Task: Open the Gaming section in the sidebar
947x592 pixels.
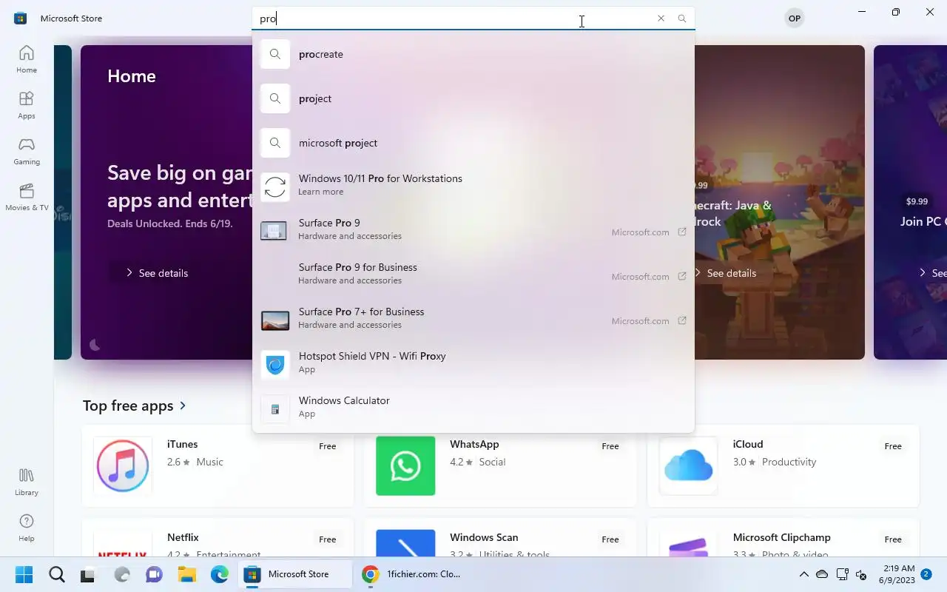Action: click(27, 151)
